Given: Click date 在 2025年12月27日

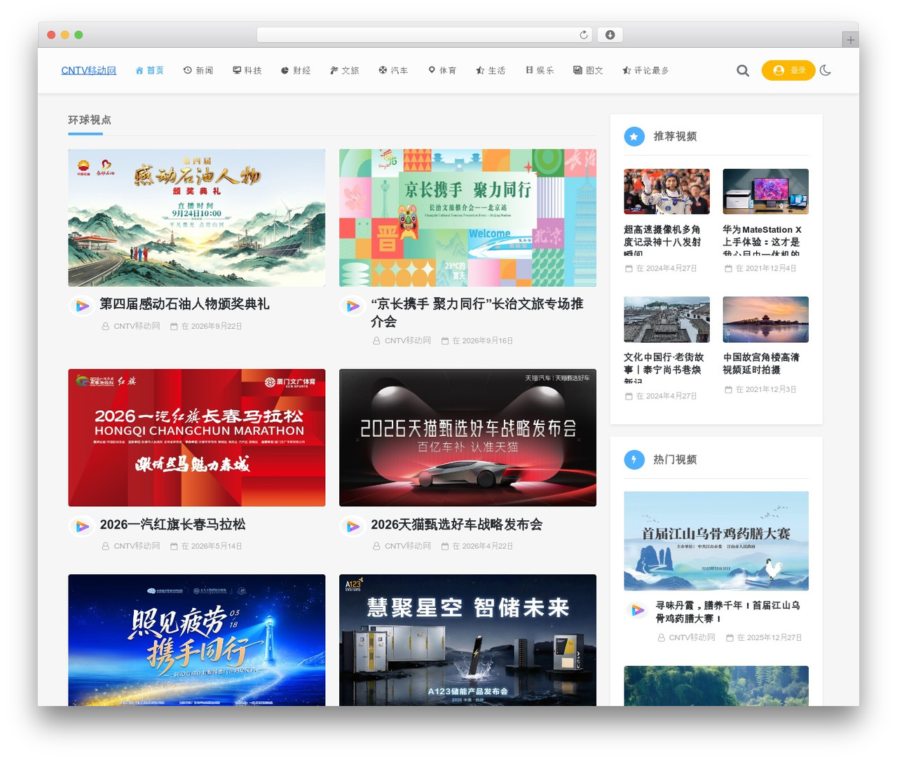Looking at the screenshot, I should pos(769,638).
